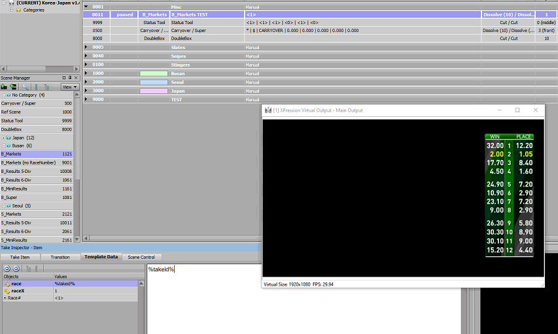Click the Busan category folder icon

9,146
